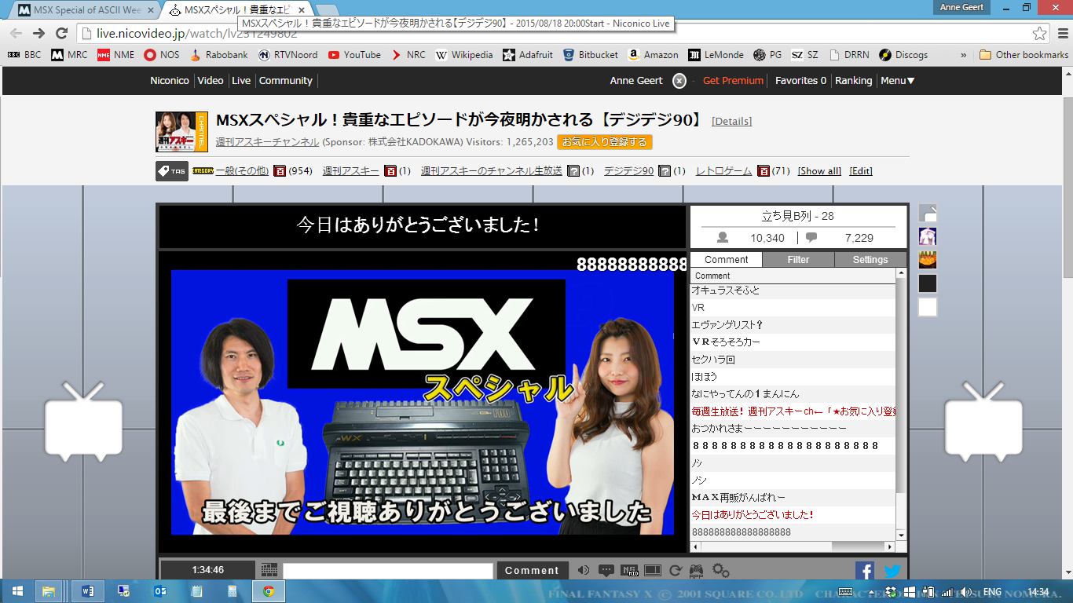Switch to fullscreen player mode icon
This screenshot has width=1073, height=603.
[x=653, y=571]
